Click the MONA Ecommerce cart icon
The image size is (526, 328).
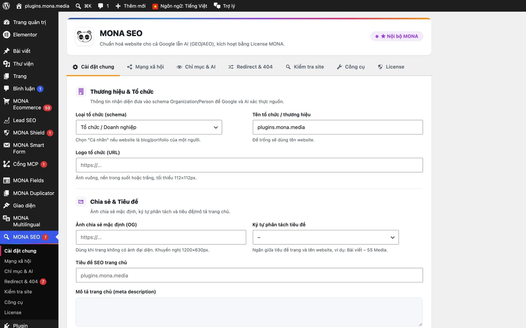point(7,101)
